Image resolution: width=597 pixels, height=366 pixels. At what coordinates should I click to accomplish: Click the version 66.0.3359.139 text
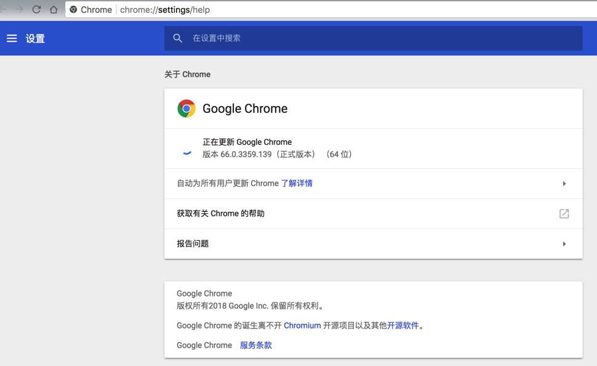(246, 155)
